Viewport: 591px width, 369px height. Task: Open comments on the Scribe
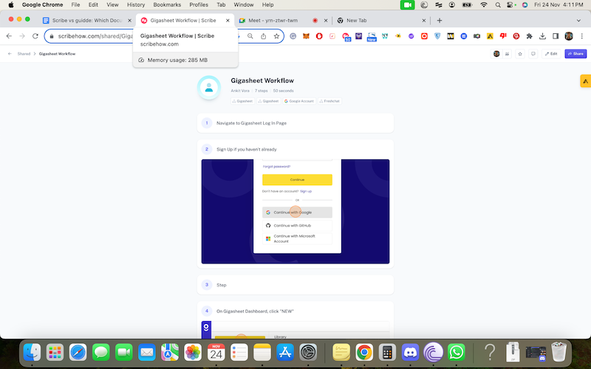[x=533, y=54]
